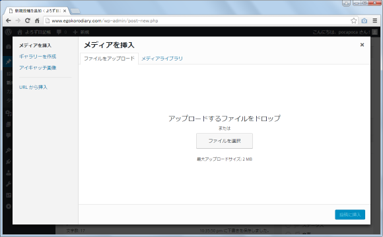The height and width of the screenshot is (237, 383).
Task: Switch to ファイルをアップロード tab
Action: [109, 59]
